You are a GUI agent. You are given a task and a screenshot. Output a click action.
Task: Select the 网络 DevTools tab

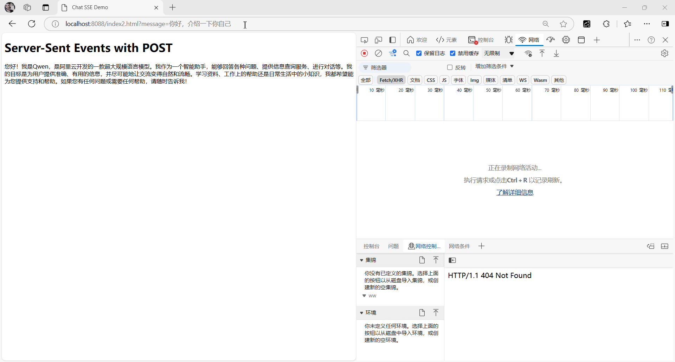tap(529, 40)
